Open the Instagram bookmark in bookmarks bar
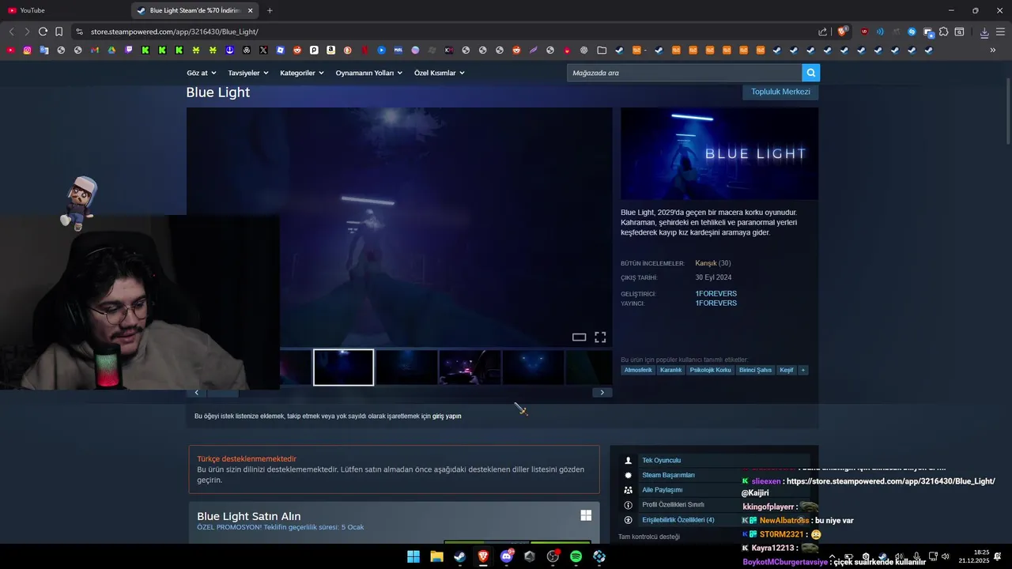 click(27, 50)
